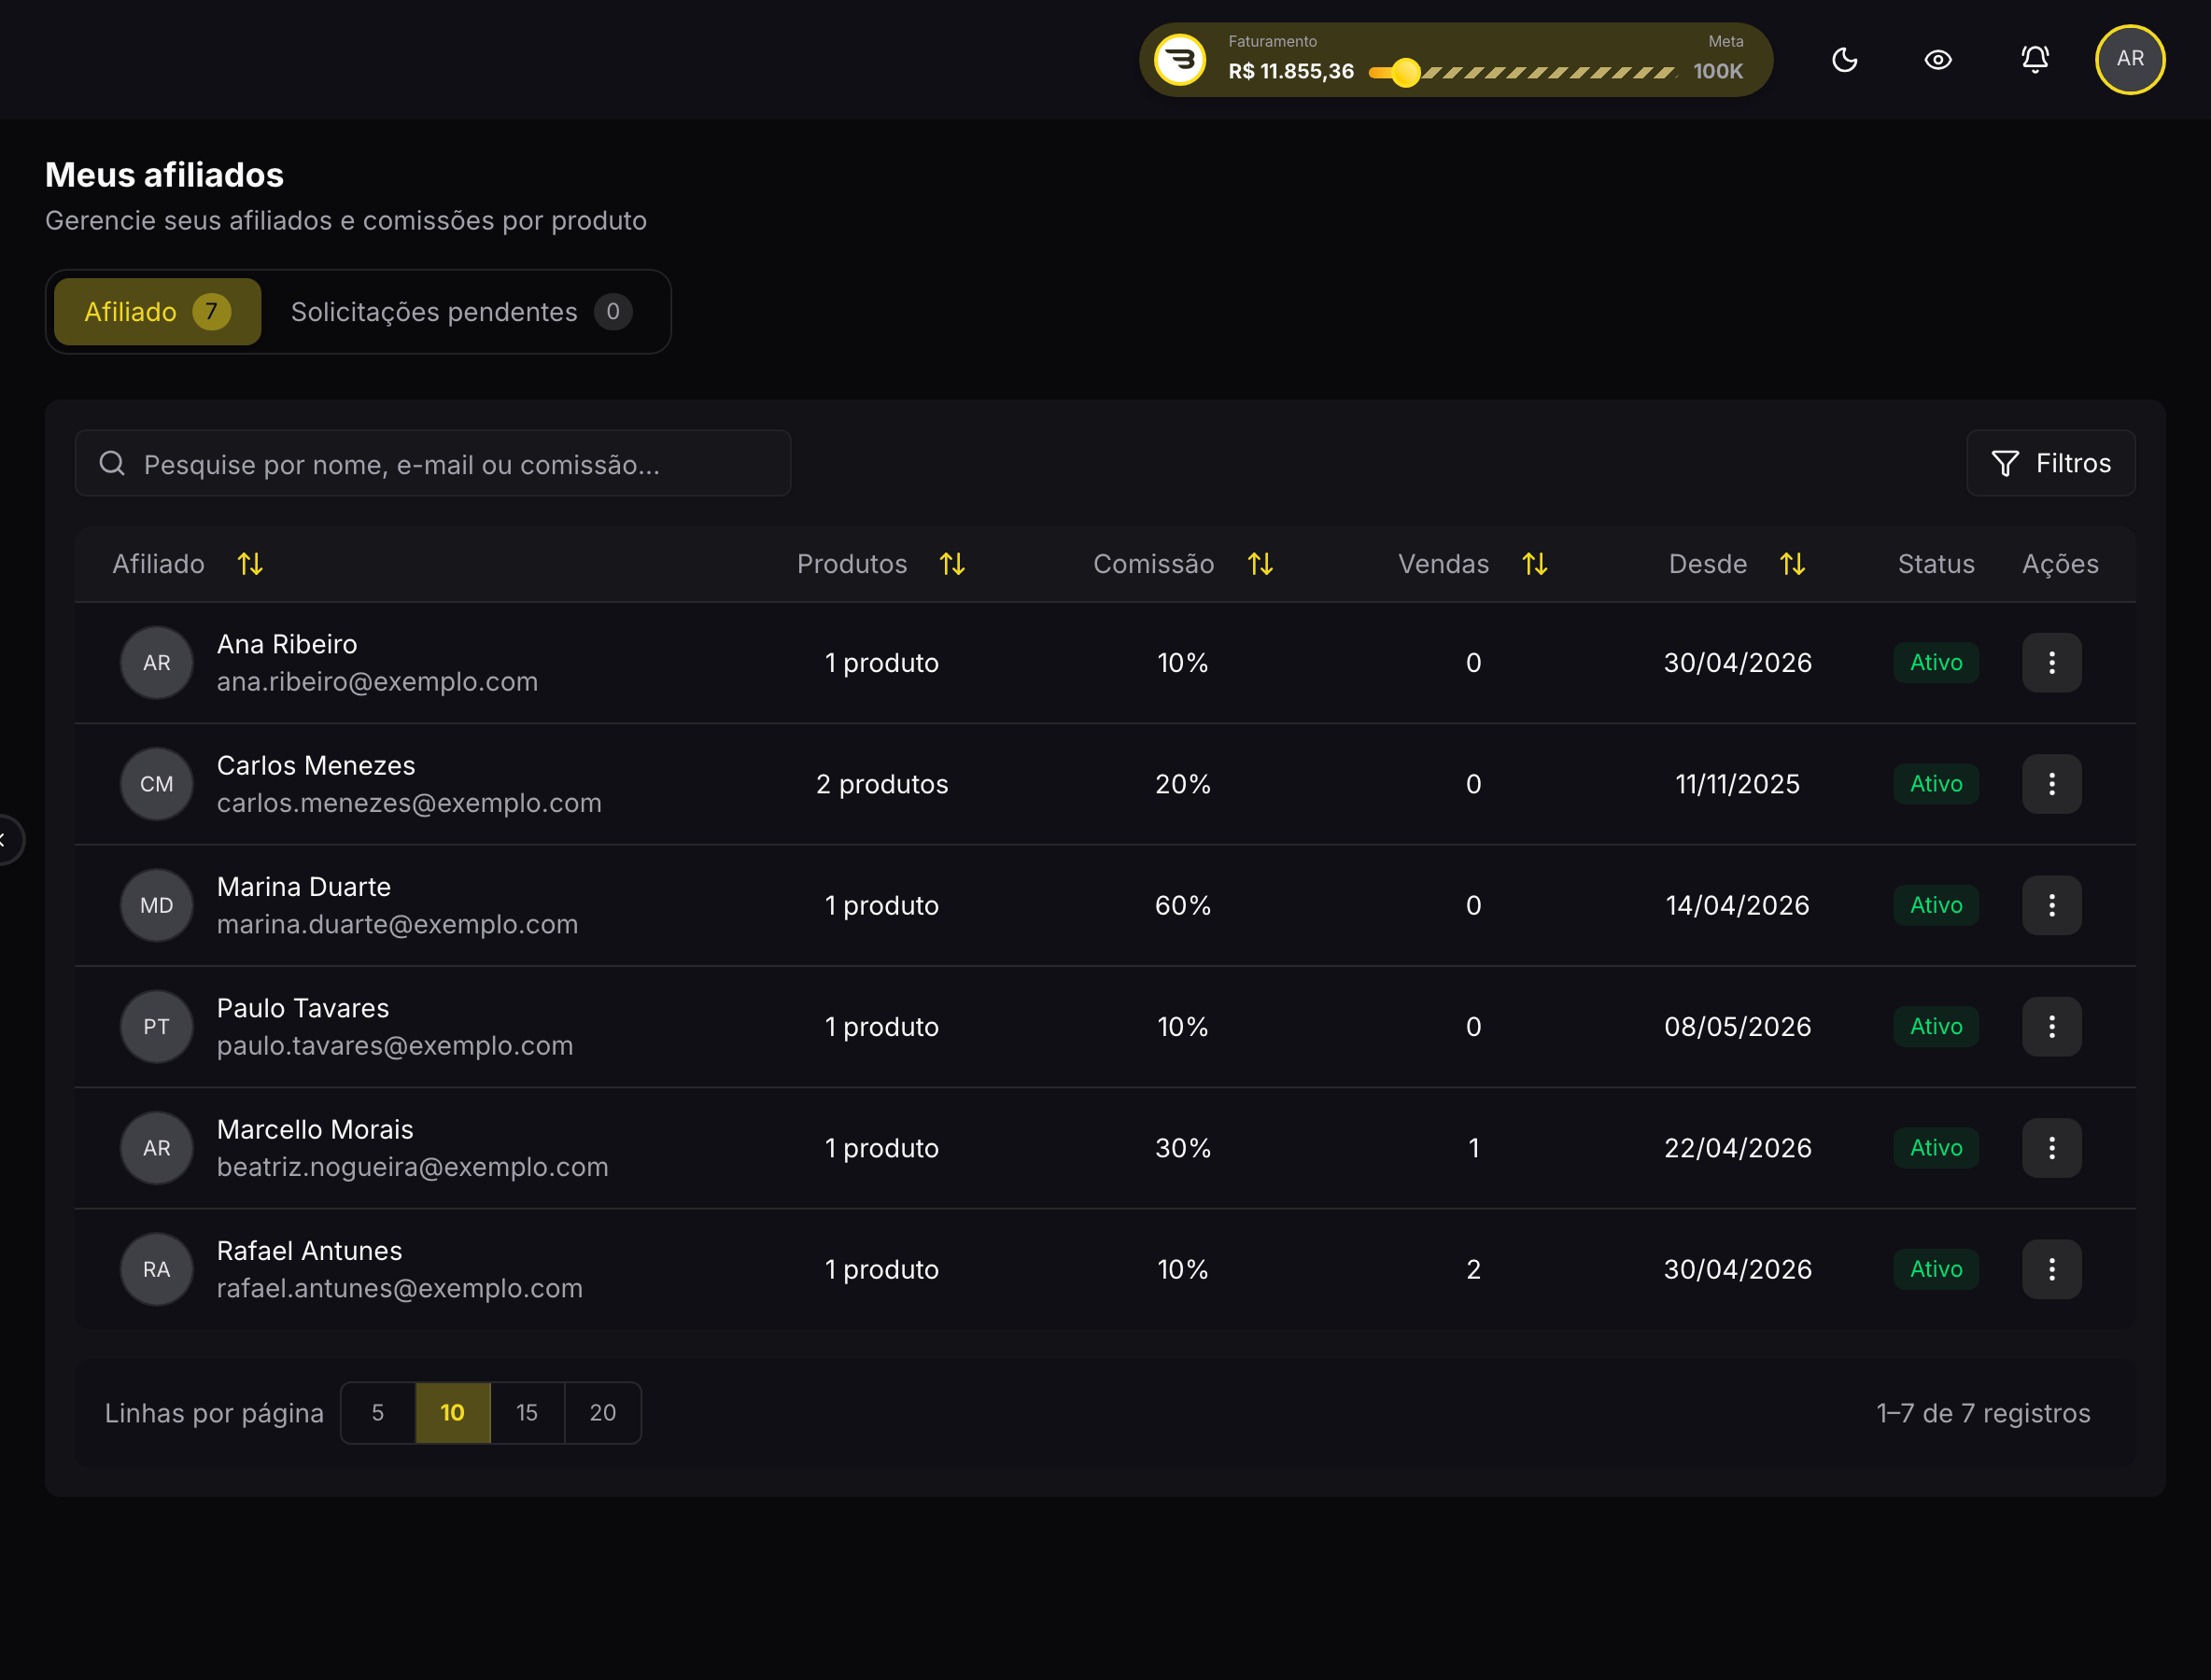Click the magnifier icon in the search box
The width and height of the screenshot is (2211, 1680).
pos(112,464)
